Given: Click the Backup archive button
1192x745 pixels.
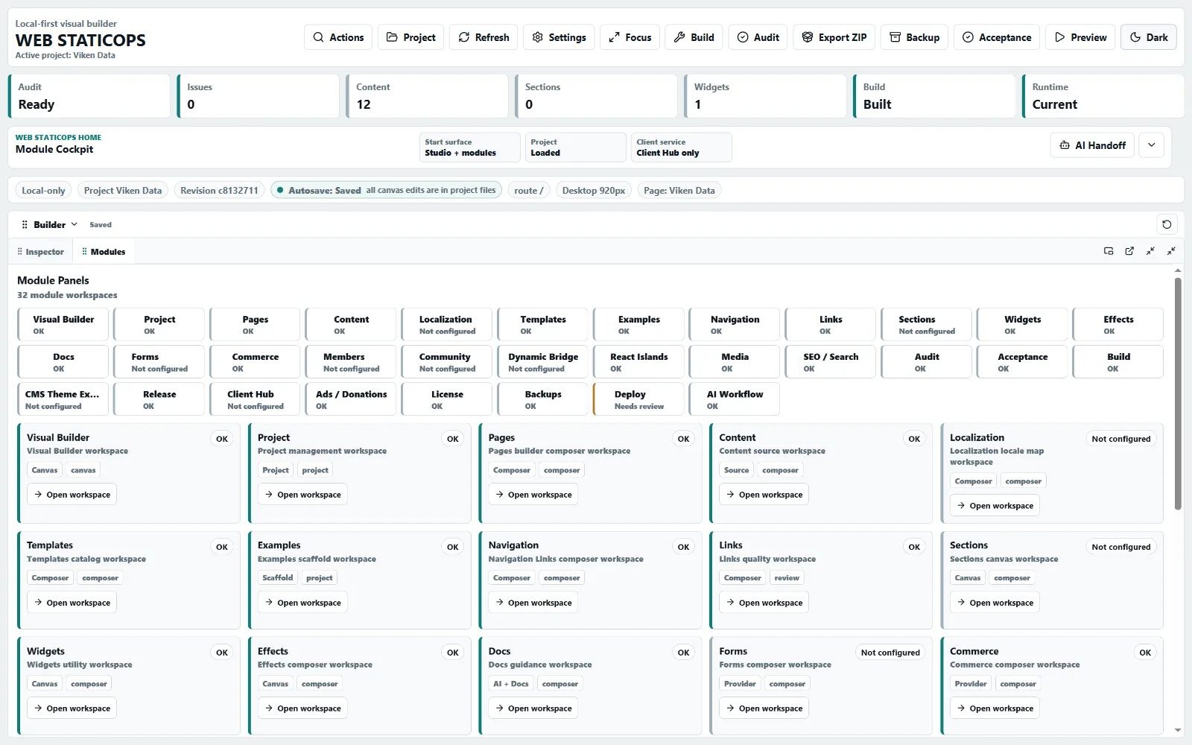Looking at the screenshot, I should pyautogui.click(x=914, y=37).
